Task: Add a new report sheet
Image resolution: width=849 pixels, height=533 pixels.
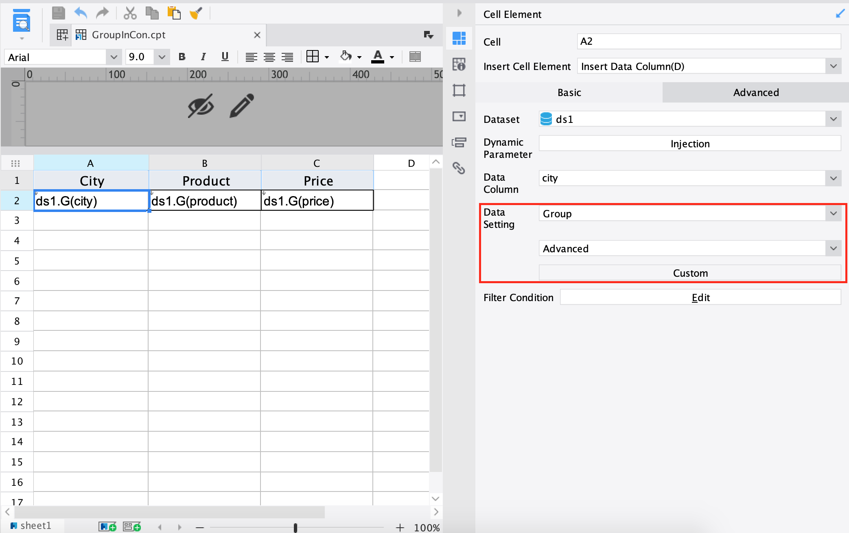Action: (107, 526)
